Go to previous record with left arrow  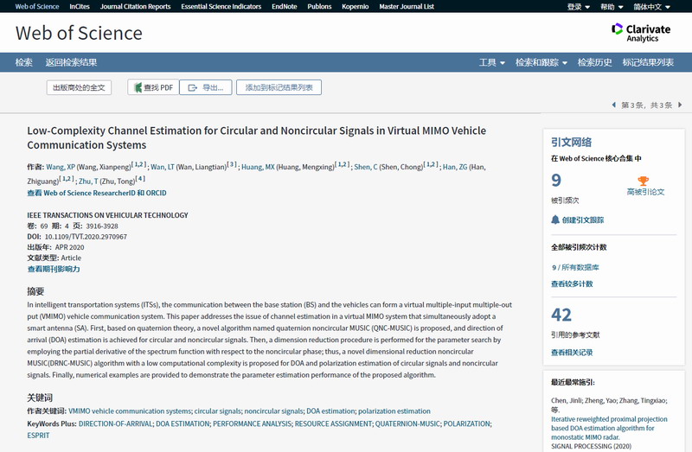(614, 105)
